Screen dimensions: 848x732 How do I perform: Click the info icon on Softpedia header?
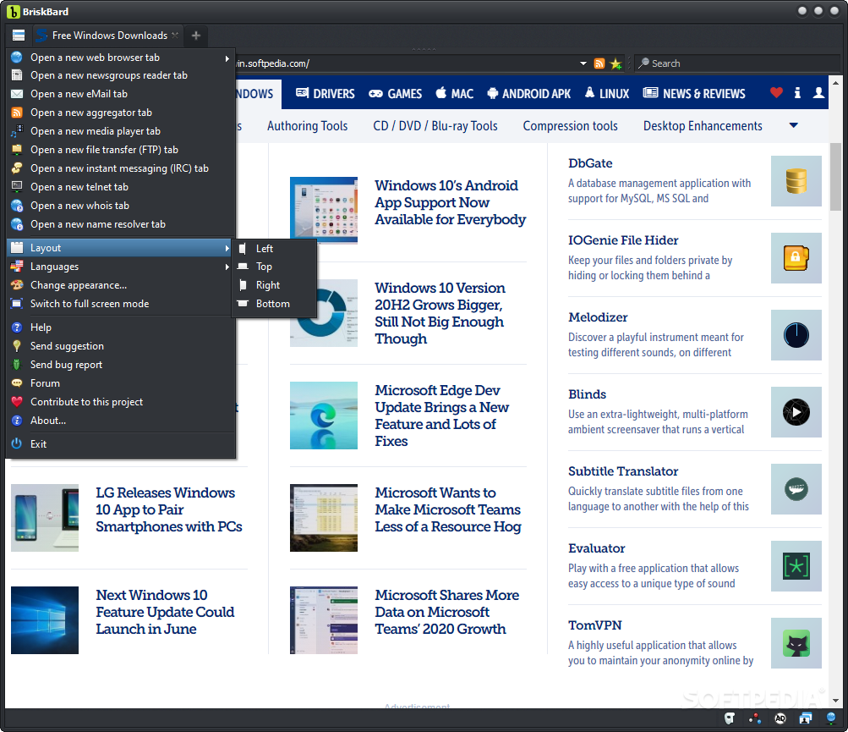tap(797, 92)
